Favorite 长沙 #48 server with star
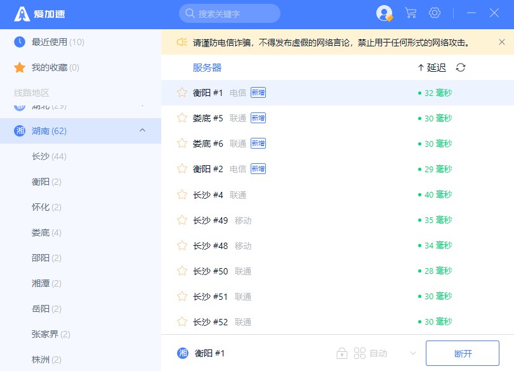Screen dimensions: 514x371 click(182, 246)
